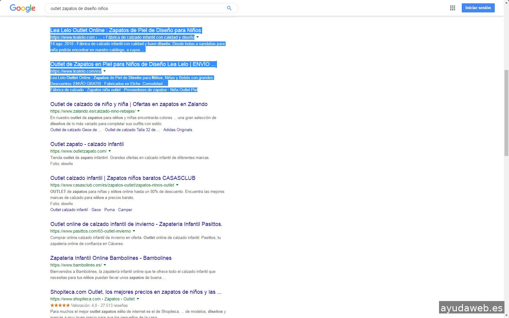The width and height of the screenshot is (509, 318).
Task: Open Lea Lelo Outlet Online result title
Action: click(125, 30)
